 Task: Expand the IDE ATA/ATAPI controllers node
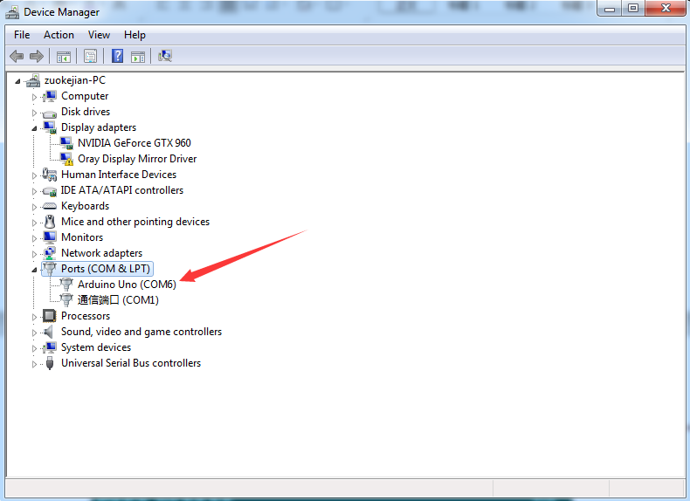pyautogui.click(x=34, y=191)
